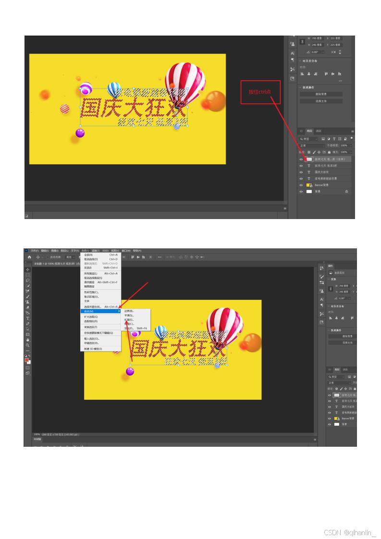Viewport: 381px width, 539px height.
Task: Switch to 3D tab in upper screenshot panel
Action: coord(301,131)
